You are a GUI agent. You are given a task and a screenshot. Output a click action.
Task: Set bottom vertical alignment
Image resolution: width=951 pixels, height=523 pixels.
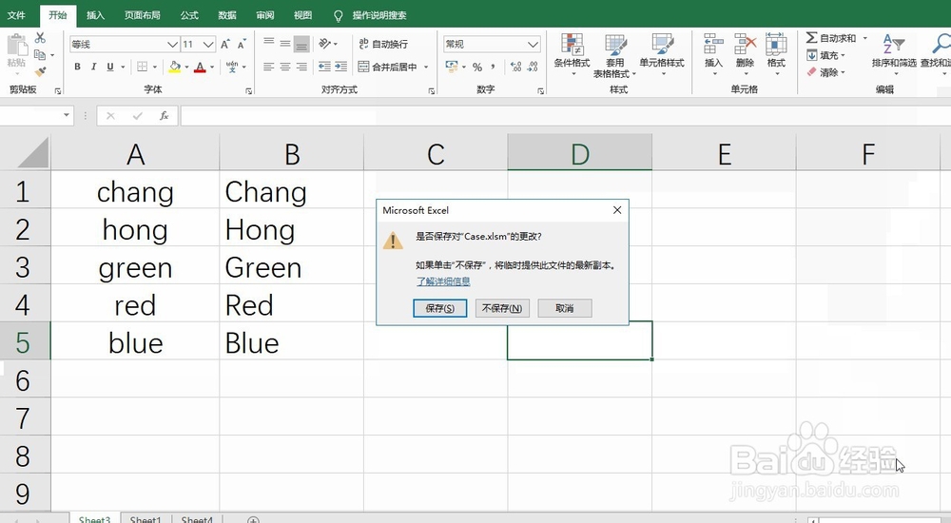click(x=301, y=44)
